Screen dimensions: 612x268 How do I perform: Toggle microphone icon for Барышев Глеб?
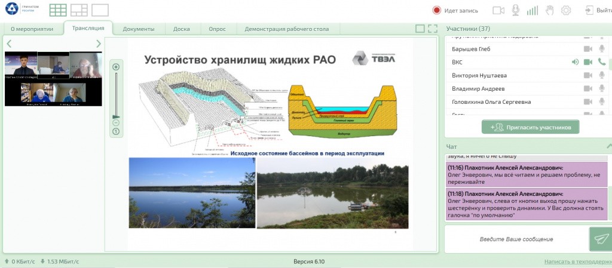point(602,49)
